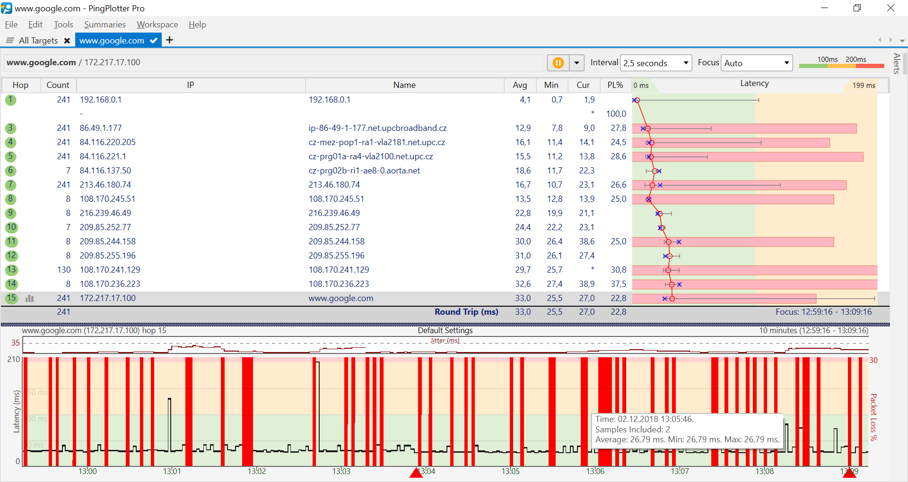The height and width of the screenshot is (482, 908).
Task: Toggle hop 4 green circle
Action: (x=11, y=142)
